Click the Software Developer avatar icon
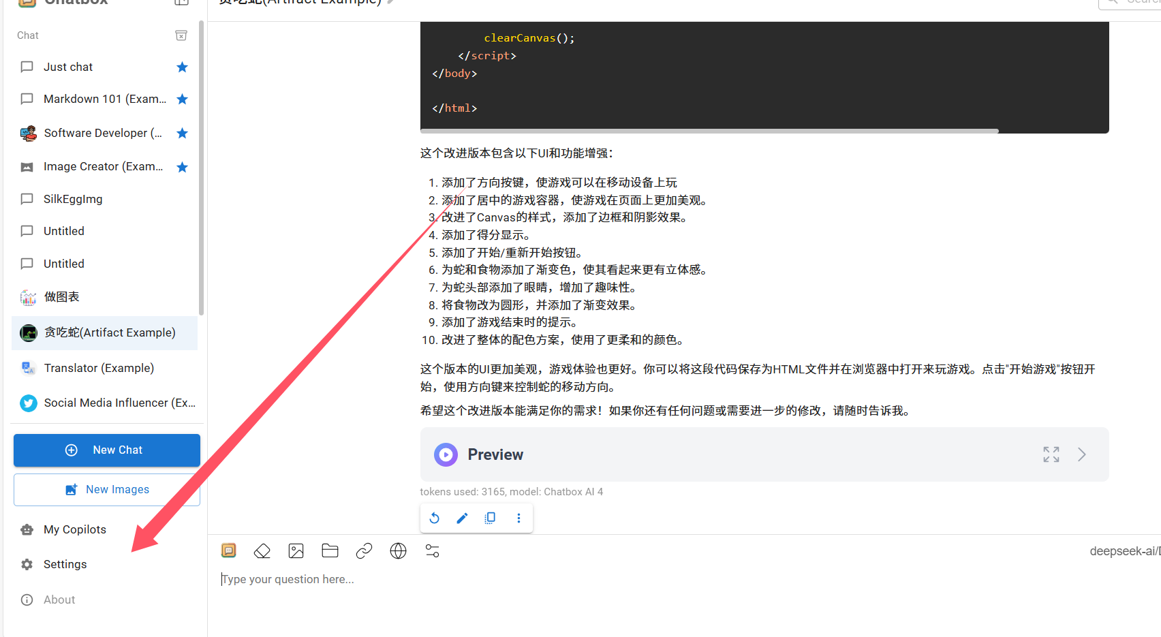Viewport: 1161px width, 637px height. click(x=28, y=133)
